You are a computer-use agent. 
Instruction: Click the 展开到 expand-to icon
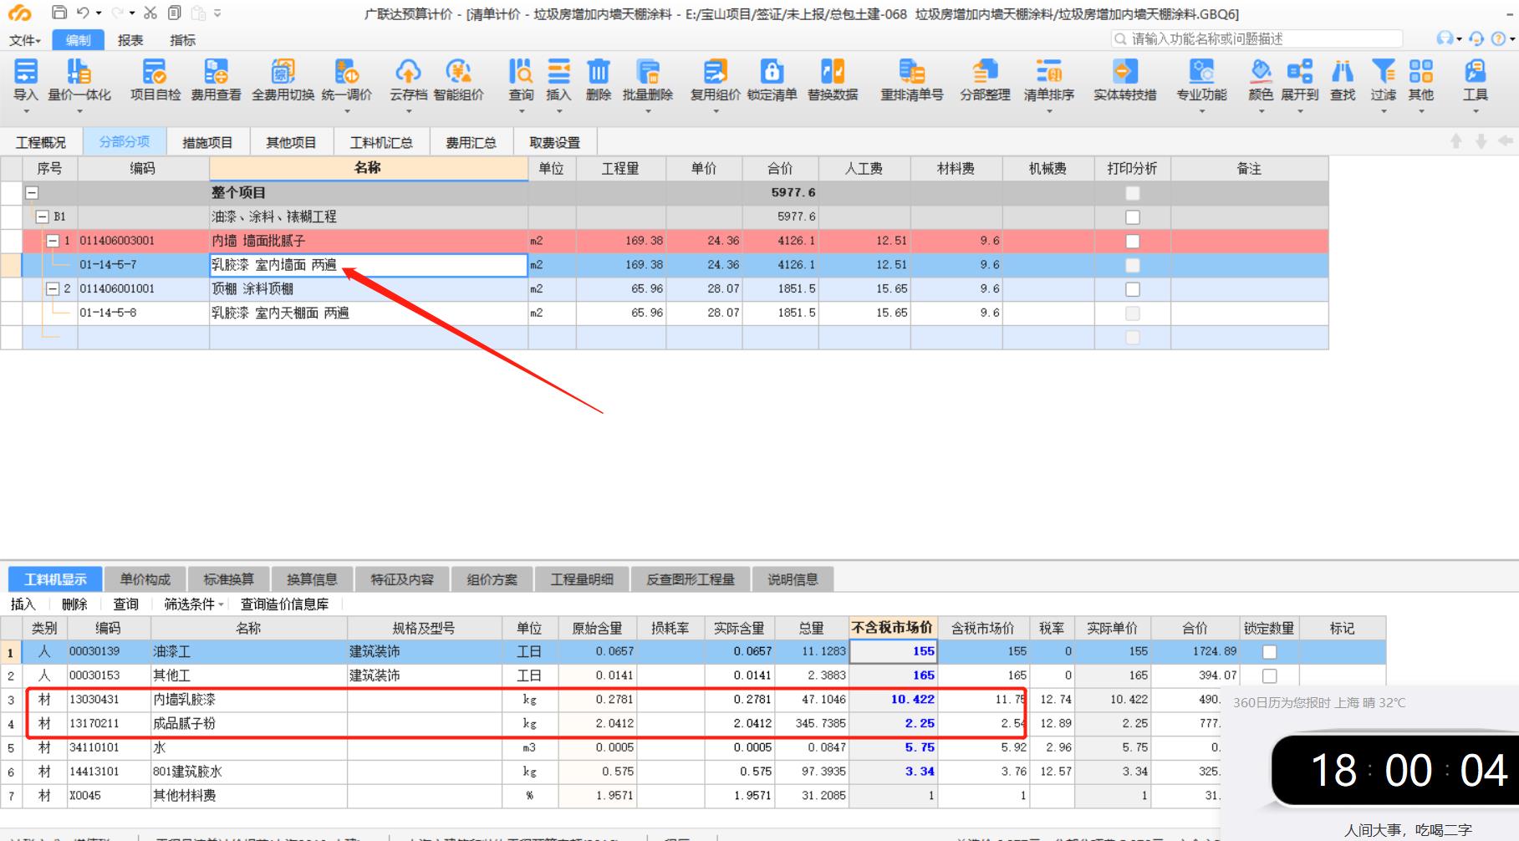(x=1299, y=72)
